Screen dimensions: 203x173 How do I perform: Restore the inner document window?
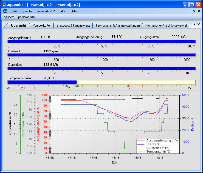point(194,11)
